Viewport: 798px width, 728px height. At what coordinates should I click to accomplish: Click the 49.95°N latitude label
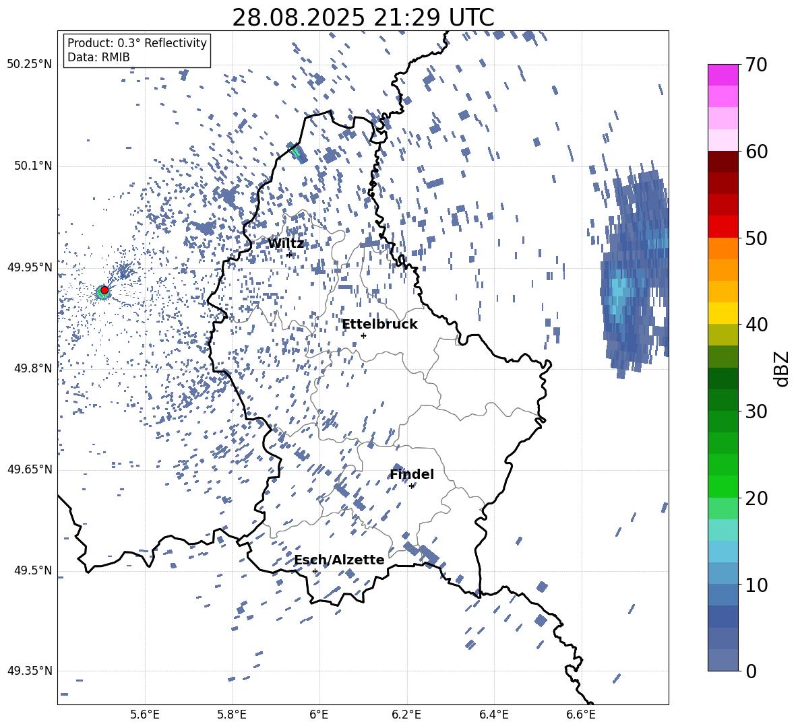tap(30, 267)
